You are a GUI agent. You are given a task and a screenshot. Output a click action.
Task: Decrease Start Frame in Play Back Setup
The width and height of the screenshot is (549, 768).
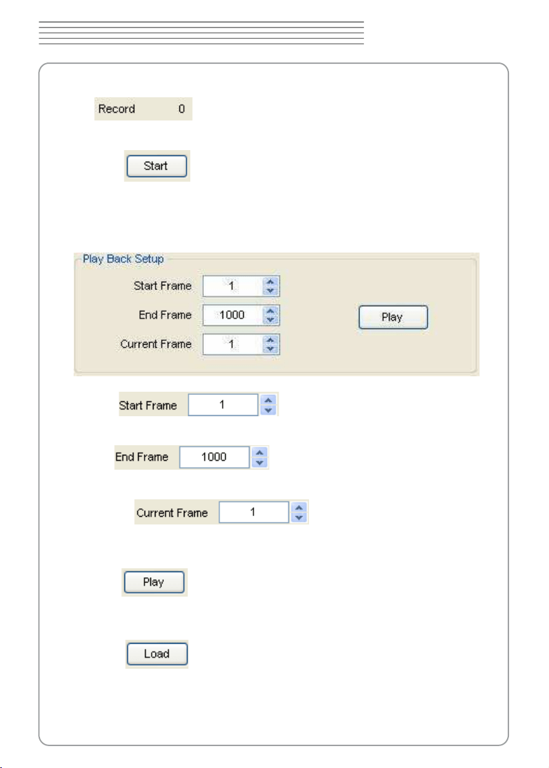(x=270, y=291)
